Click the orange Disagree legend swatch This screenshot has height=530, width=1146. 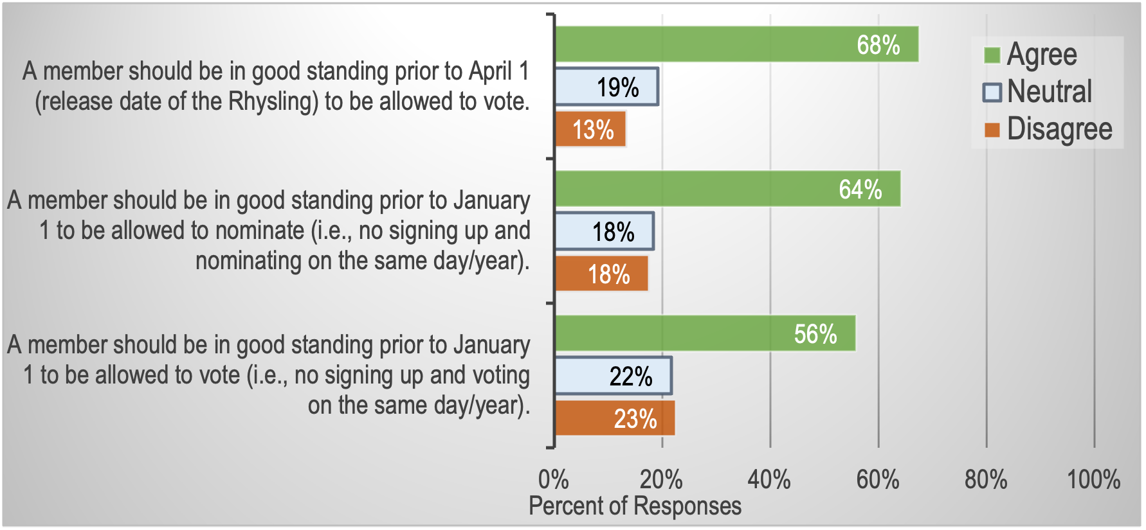992,130
